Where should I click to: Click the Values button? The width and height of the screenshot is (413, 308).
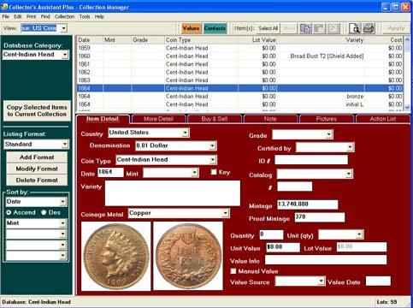191,28
